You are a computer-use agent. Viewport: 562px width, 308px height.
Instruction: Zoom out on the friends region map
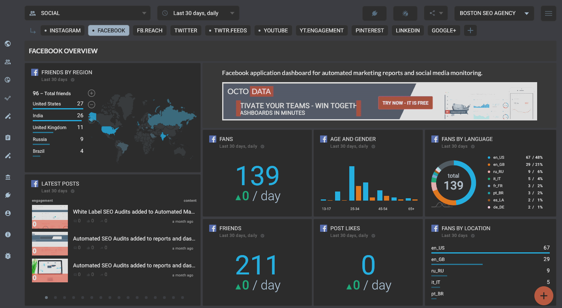[92, 105]
